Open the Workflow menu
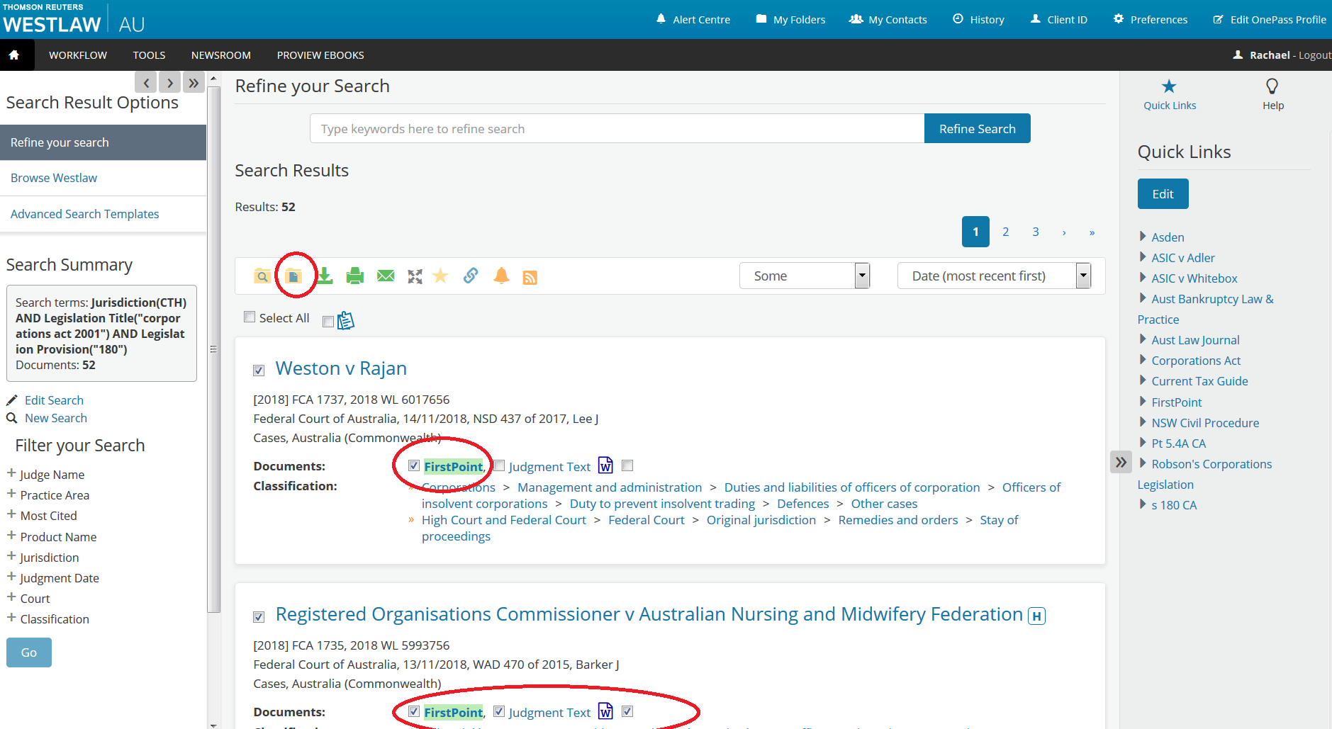Image resolution: width=1332 pixels, height=729 pixels. [78, 55]
